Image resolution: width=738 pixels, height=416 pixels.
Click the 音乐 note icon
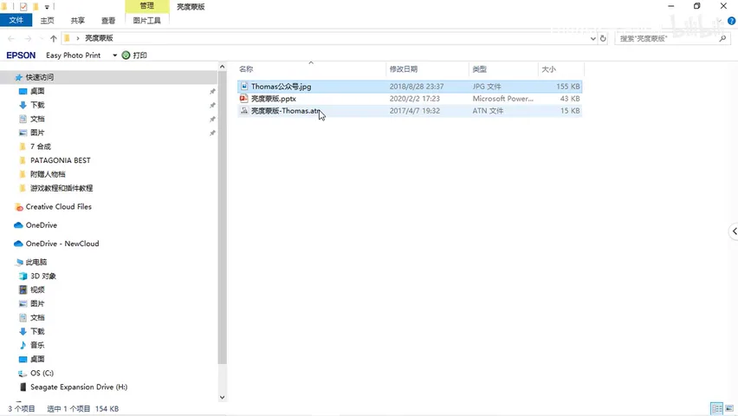(x=23, y=345)
